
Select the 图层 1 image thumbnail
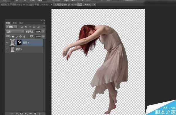[12, 43]
